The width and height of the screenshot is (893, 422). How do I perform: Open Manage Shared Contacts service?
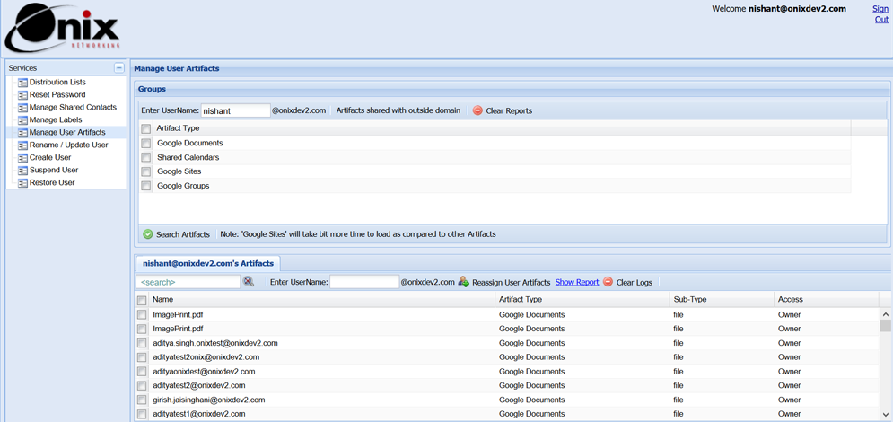click(x=73, y=107)
